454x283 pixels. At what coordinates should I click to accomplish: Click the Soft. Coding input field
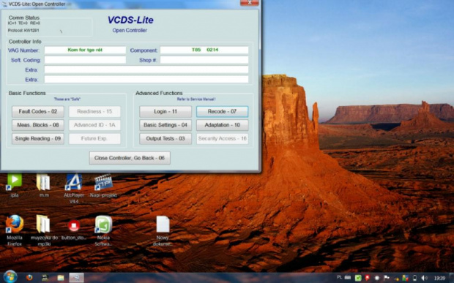coord(85,60)
